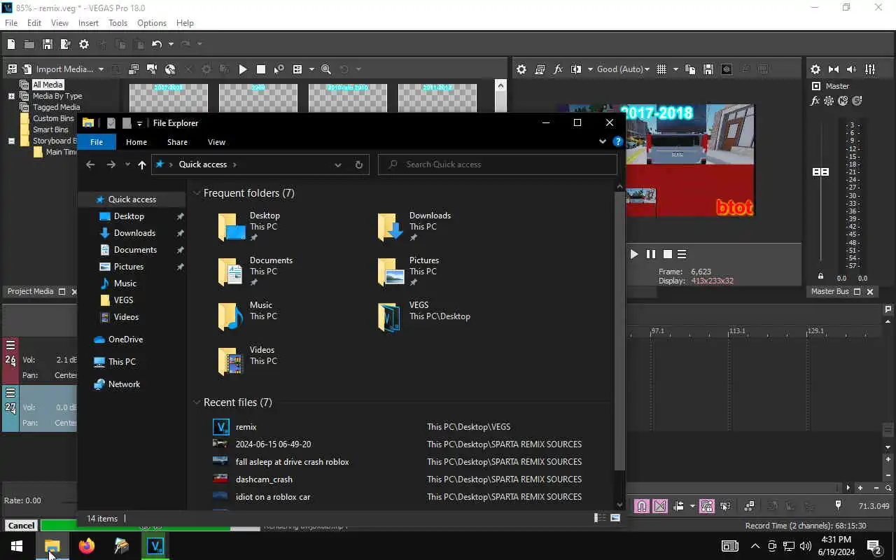This screenshot has height=560, width=896.
Task: Click the Render As icon in VEGAS
Action: tap(66, 44)
